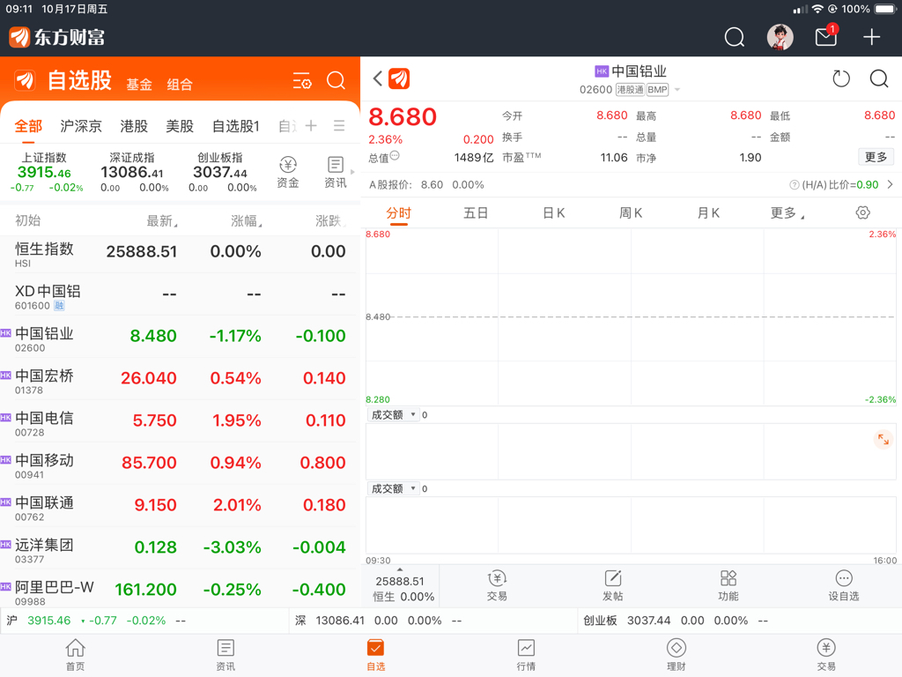Refresh the 中国铝业 quote
Image resolution: width=902 pixels, height=677 pixels.
click(x=841, y=78)
